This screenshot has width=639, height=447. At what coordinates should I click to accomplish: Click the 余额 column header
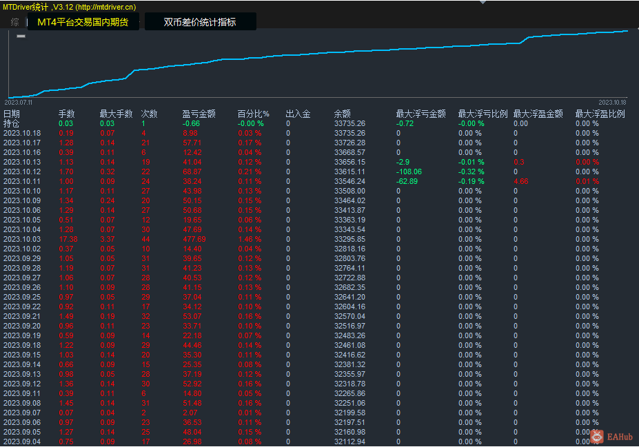(343, 114)
